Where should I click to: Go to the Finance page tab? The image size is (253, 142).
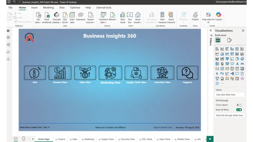(60, 139)
